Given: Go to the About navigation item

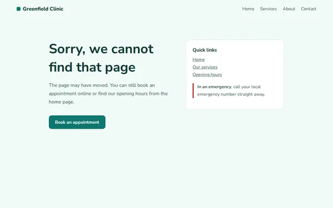Looking at the screenshot, I should pos(289,9).
